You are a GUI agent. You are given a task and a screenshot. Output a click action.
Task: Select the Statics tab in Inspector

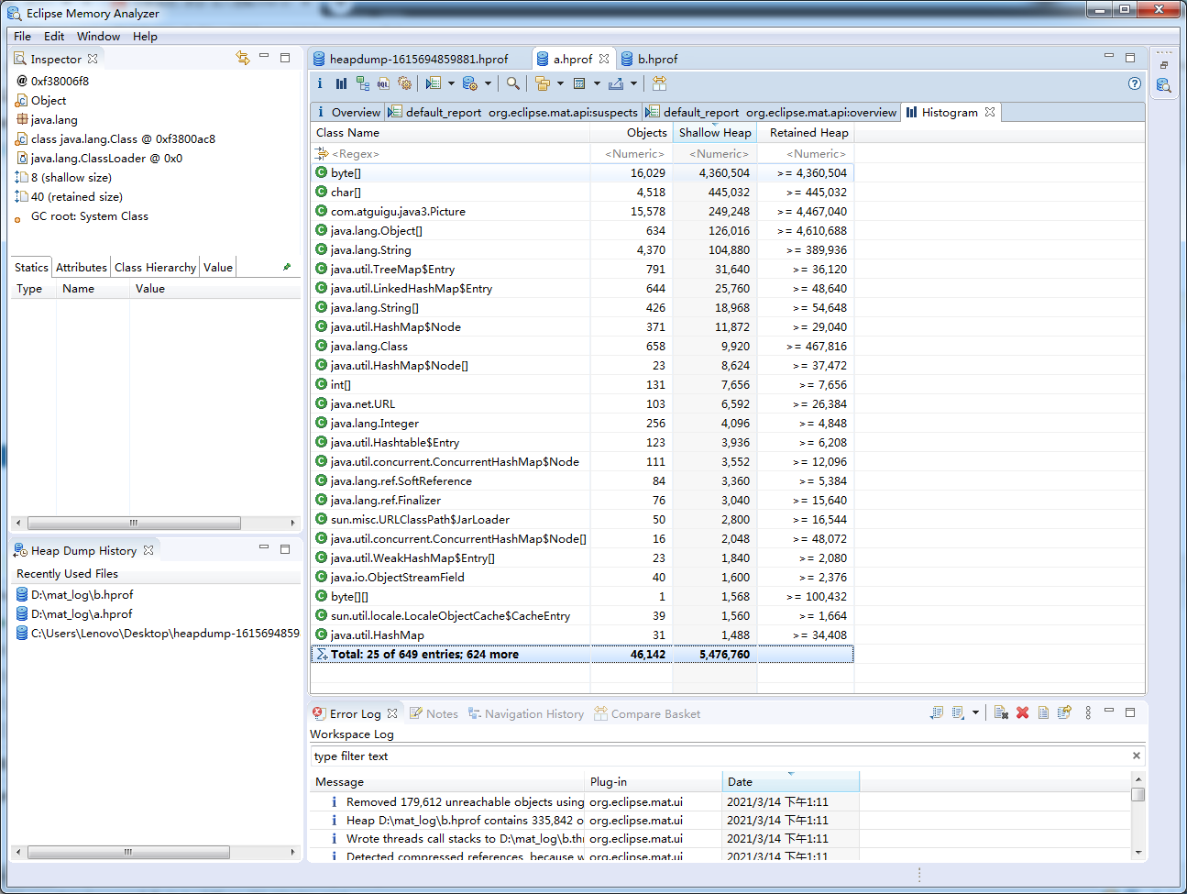tap(31, 267)
